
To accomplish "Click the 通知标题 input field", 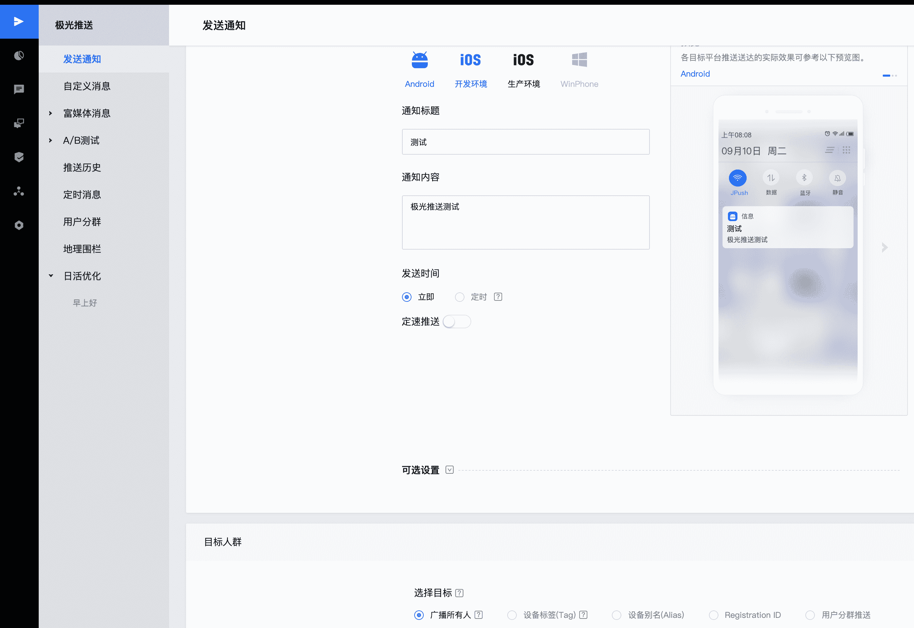I will pyautogui.click(x=526, y=142).
